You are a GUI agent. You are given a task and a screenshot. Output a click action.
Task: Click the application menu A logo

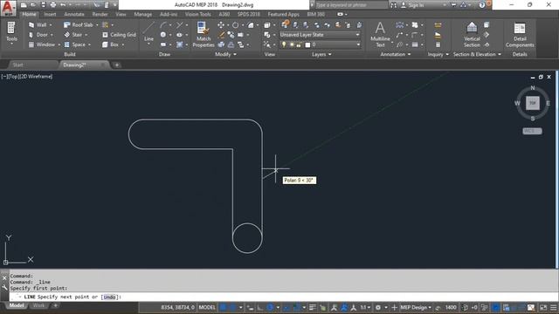8,8
